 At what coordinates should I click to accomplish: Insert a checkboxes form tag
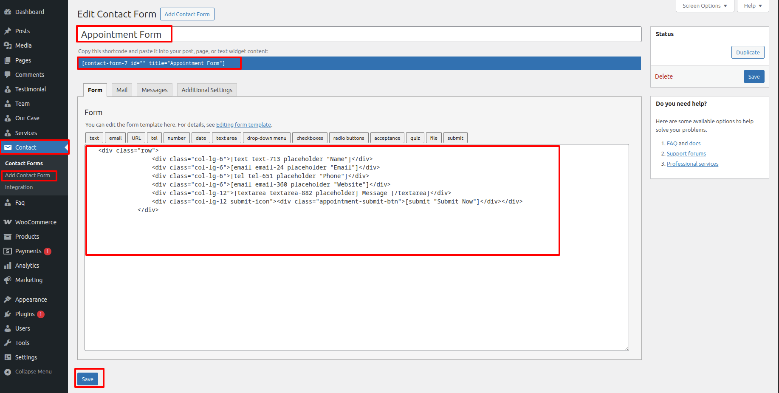coord(310,138)
